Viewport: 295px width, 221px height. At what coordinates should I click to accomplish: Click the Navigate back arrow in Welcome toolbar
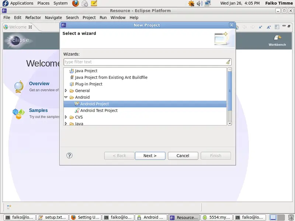(244, 27)
